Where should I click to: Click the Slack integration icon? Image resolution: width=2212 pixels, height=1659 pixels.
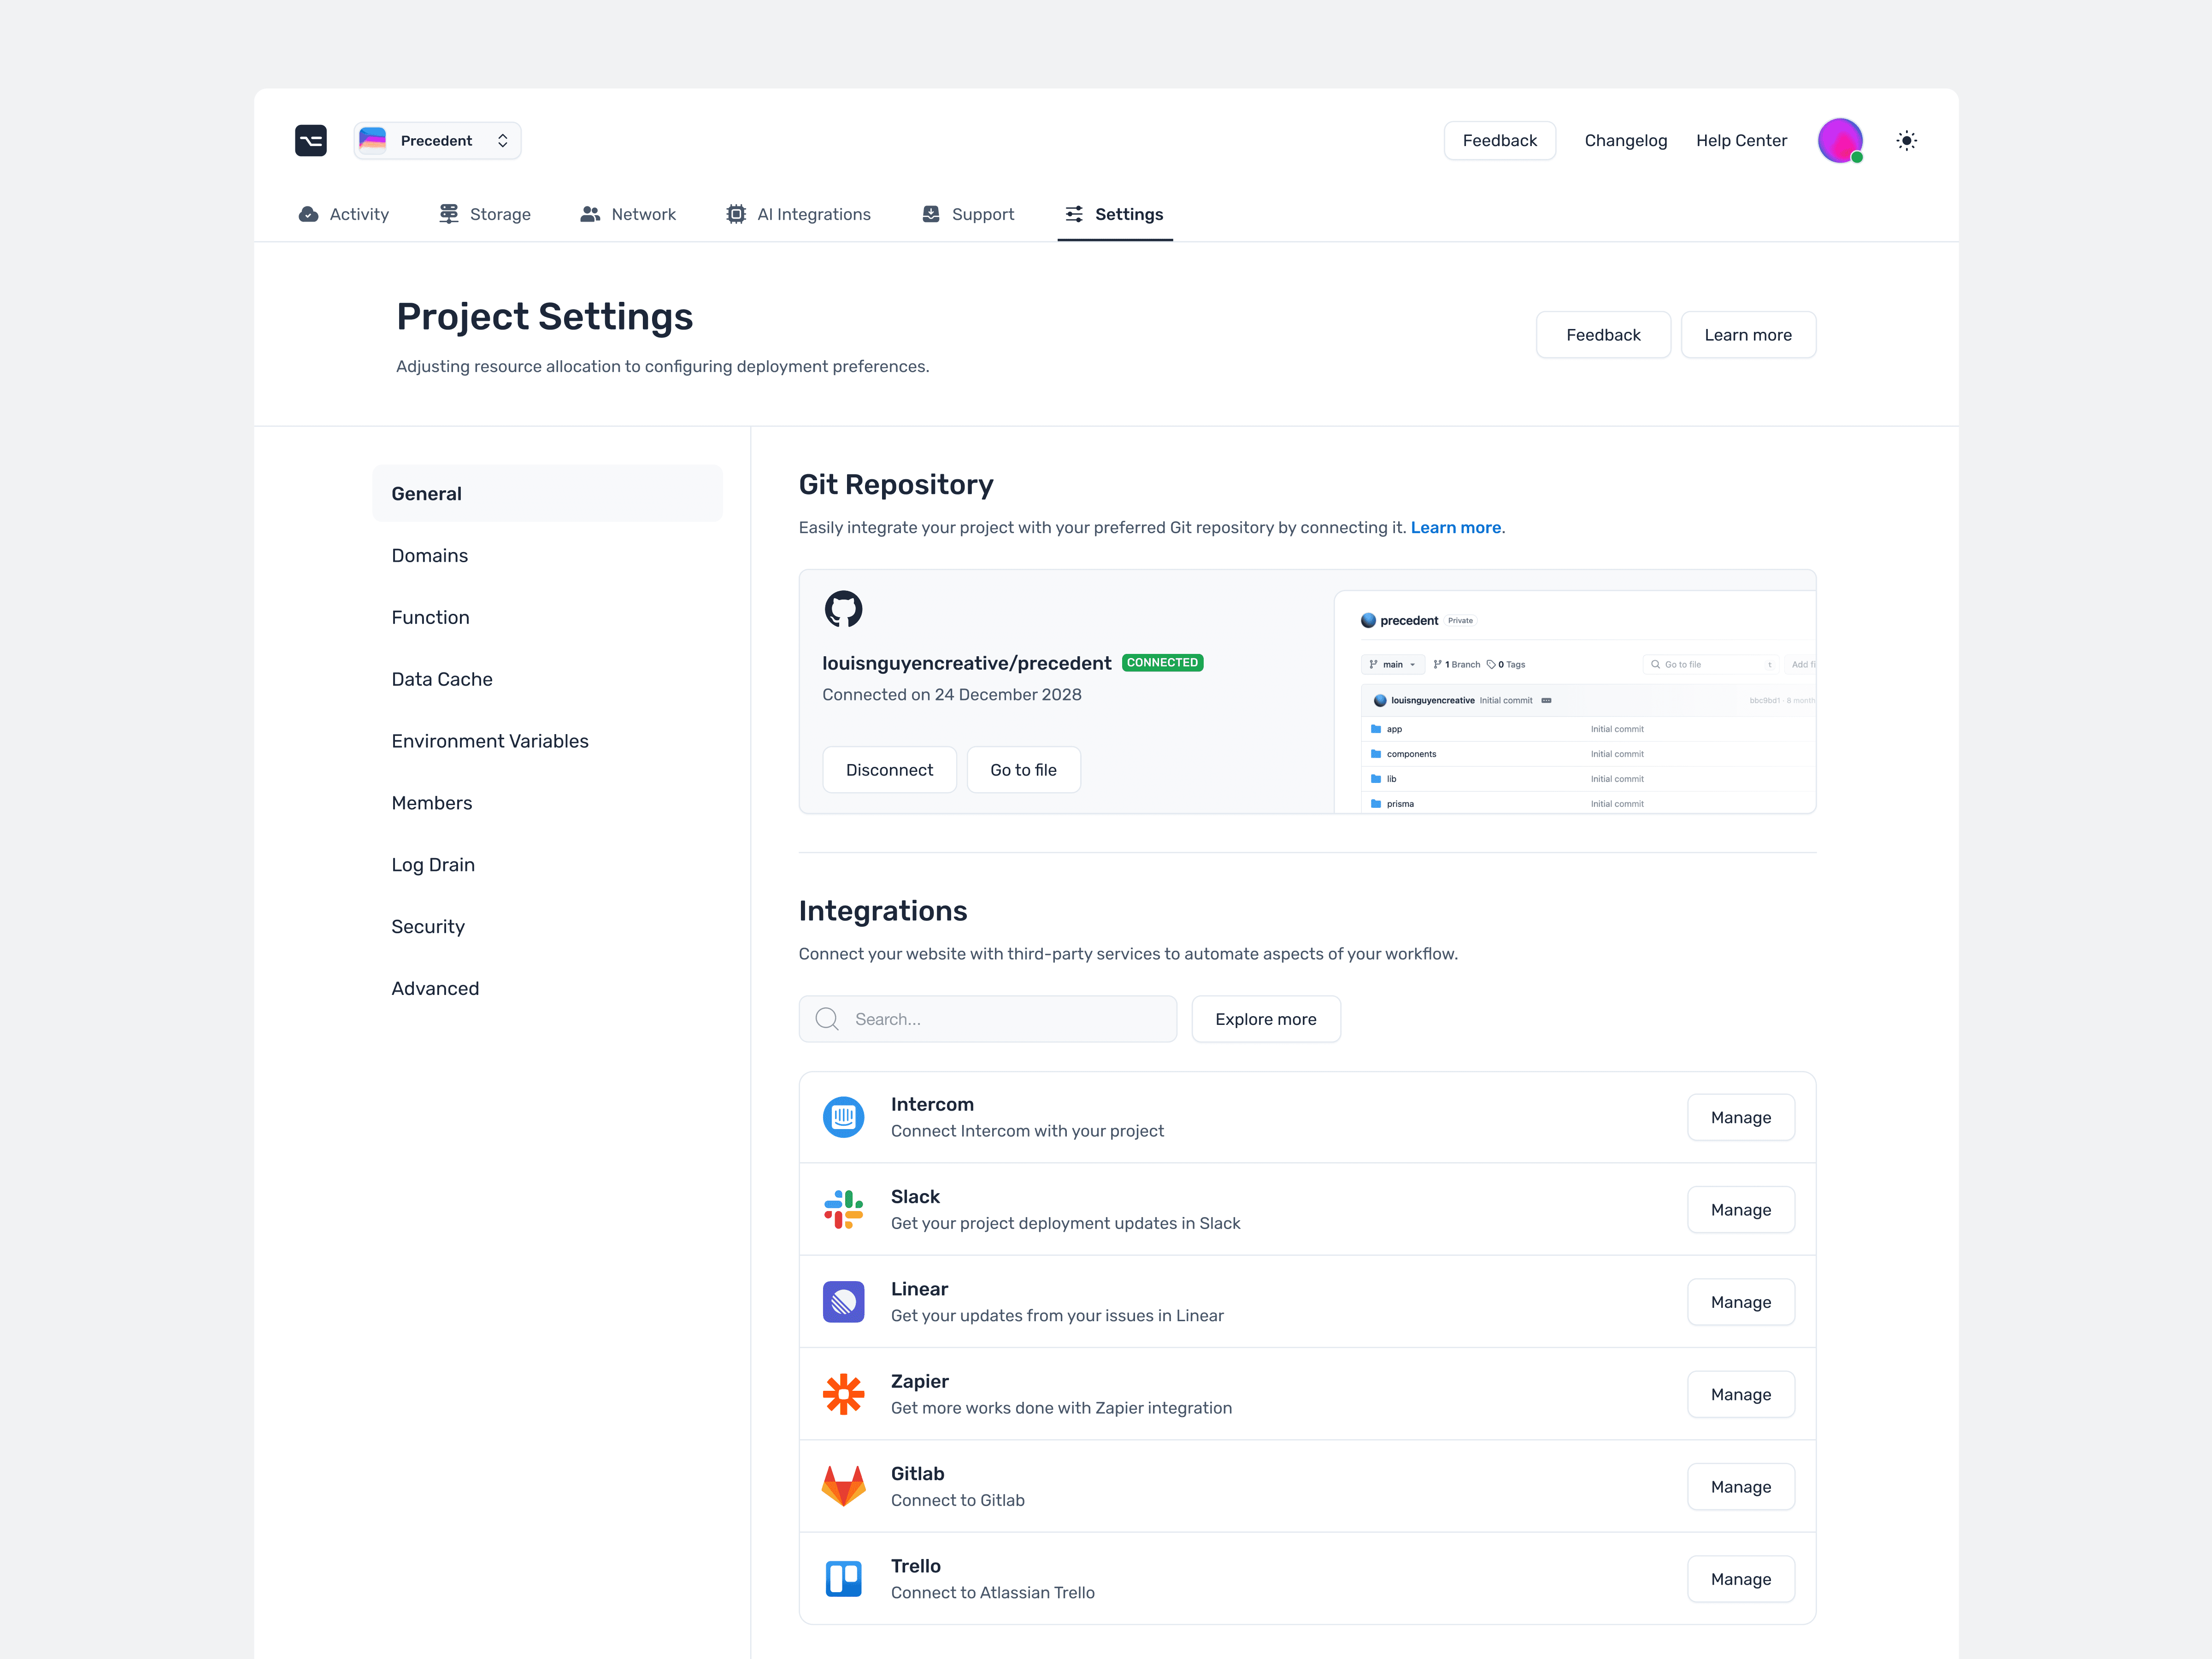(843, 1209)
